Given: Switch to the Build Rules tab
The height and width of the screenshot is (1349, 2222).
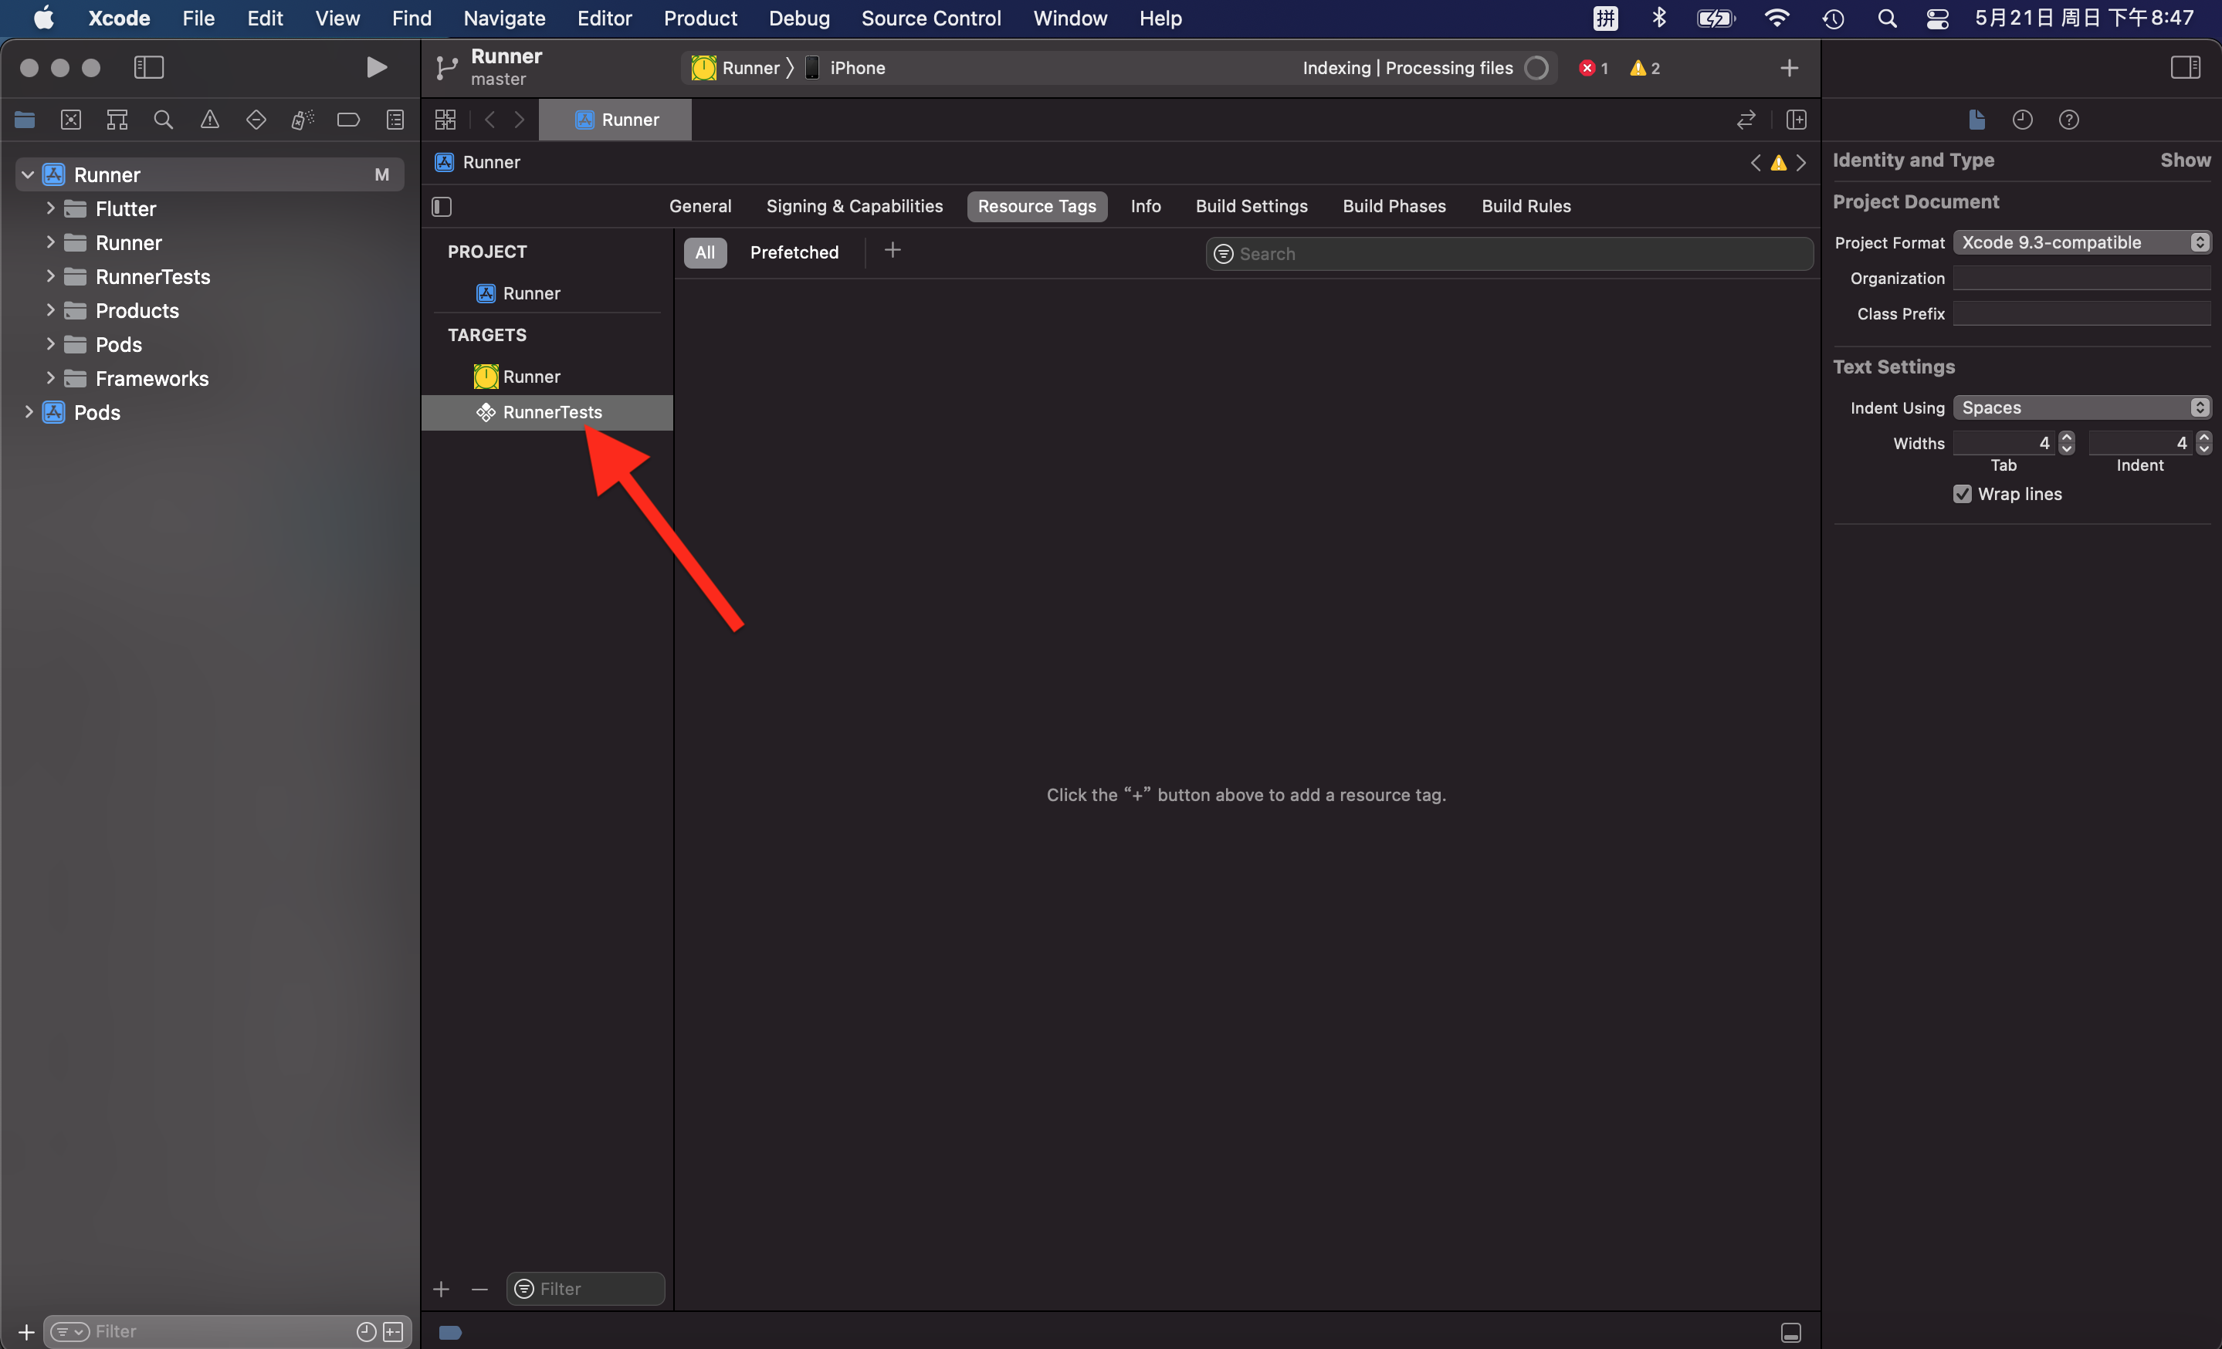Looking at the screenshot, I should [x=1526, y=206].
